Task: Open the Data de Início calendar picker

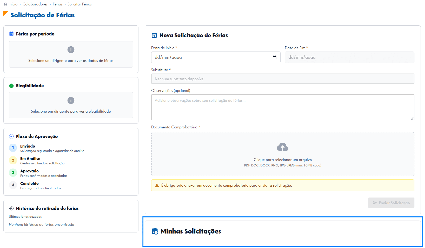Action: (275, 57)
